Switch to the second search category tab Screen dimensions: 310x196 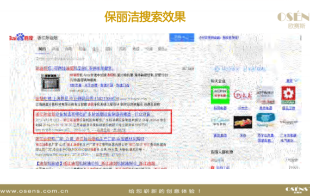click(x=55, y=49)
